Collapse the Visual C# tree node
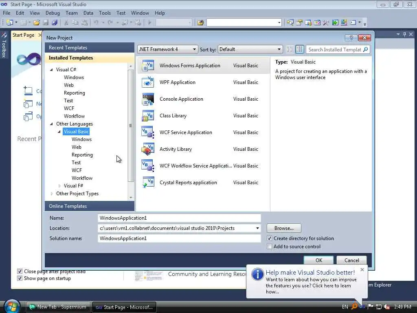The image size is (417, 313). [x=51, y=70]
